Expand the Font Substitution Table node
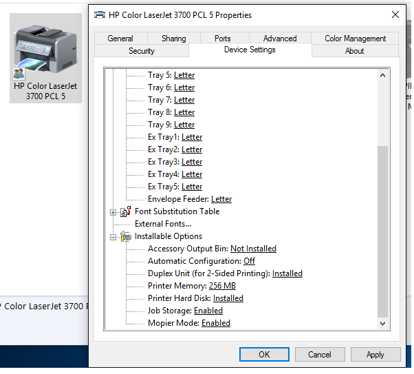 click(x=113, y=212)
